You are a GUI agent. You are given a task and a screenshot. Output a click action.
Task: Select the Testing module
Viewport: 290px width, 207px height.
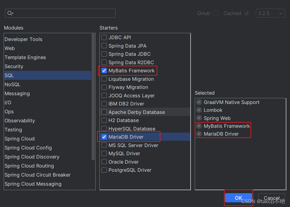[x=48, y=130]
